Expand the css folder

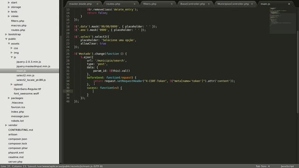12,48
